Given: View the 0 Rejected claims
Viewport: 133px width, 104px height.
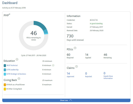Looking at the screenshot, I should click(x=88, y=75).
